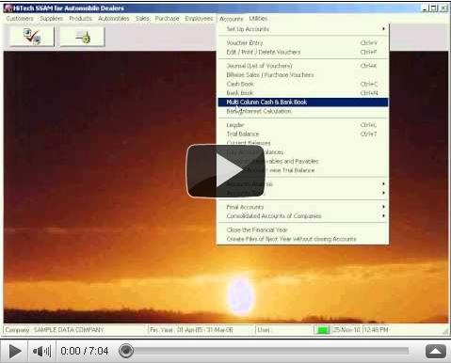The height and width of the screenshot is (363, 451).
Task: Click the SAMPLE DATA COMPANY status bar field
Action: point(74,330)
